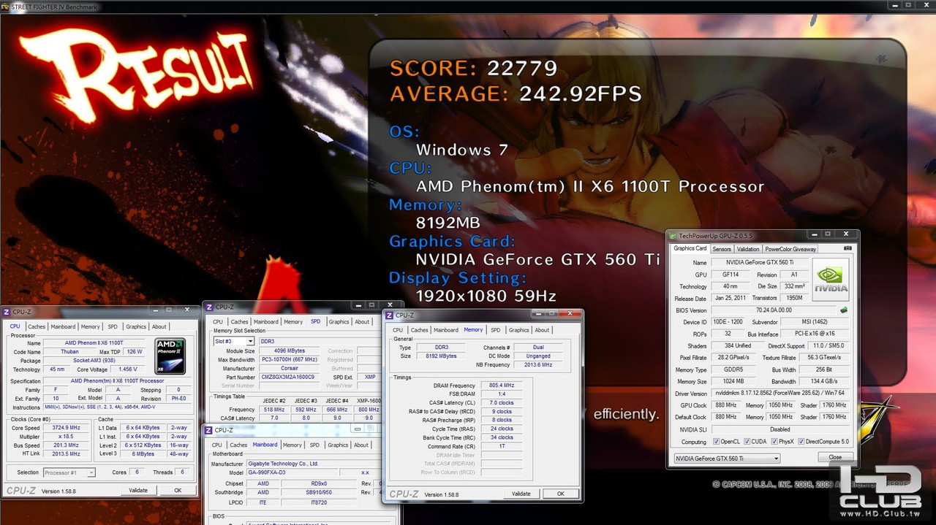Toggle the DirectCompute 5.0 checkbox
Image resolution: width=936 pixels, height=525 pixels.
click(801, 442)
